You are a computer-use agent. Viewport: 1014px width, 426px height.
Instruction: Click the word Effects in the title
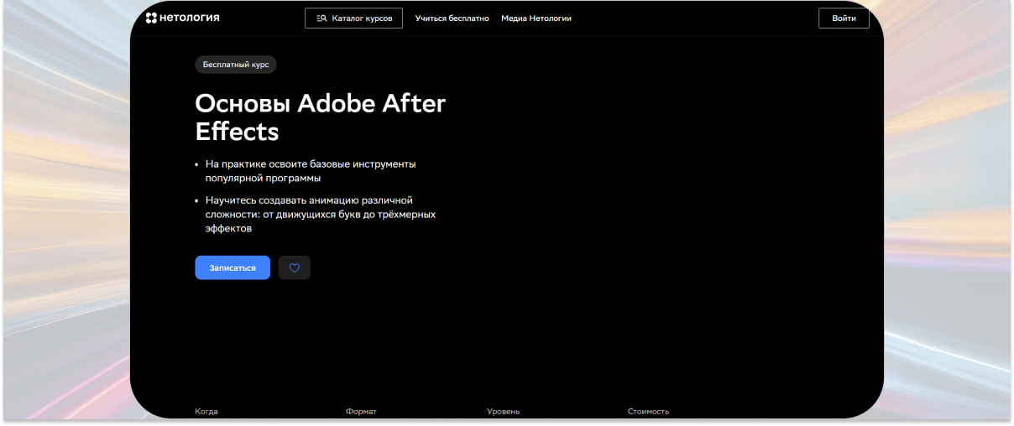pos(237,132)
